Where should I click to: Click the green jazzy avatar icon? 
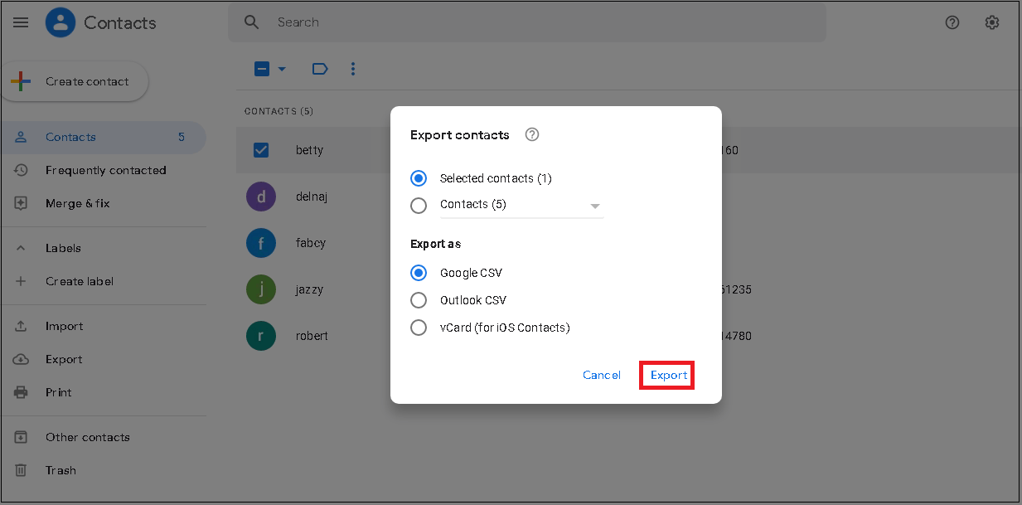[261, 289]
